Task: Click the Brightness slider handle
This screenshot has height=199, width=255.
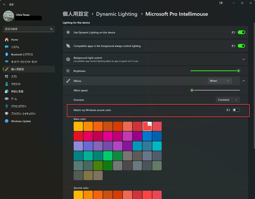Action: pos(239,71)
